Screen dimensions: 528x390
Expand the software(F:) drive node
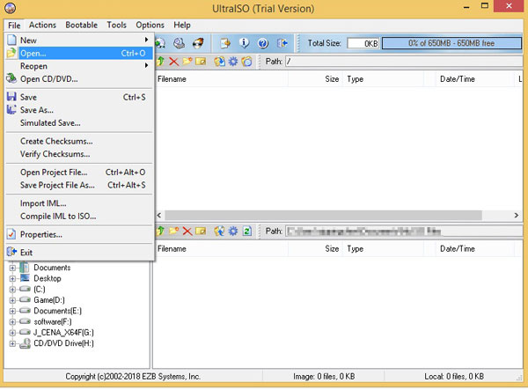pyautogui.click(x=12, y=322)
